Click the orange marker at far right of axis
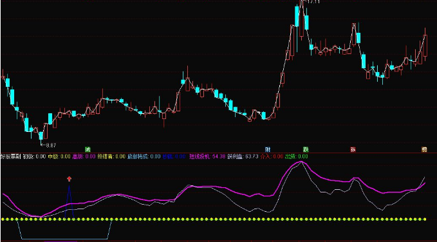Viewport: 437px width, 242px height. pyautogui.click(x=425, y=149)
